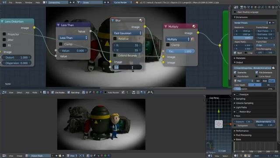Open the node editor Select menu
Screen dimensions: 280x158
[19, 93]
